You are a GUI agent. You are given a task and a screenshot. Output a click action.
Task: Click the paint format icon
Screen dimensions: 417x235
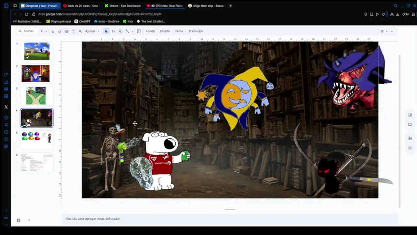(x=73, y=31)
